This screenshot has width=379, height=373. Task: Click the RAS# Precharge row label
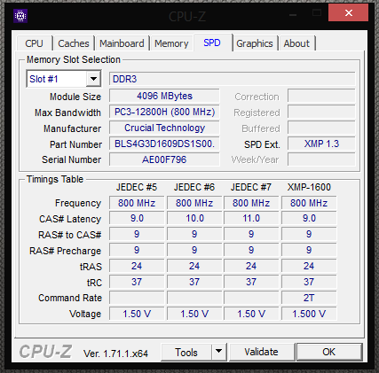[65, 251]
